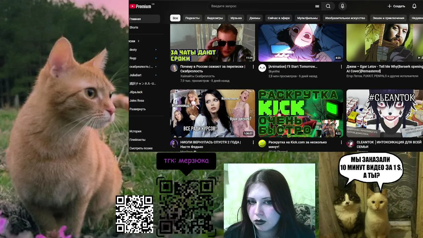Open SkyeWei channel avatar
Screen dimensions: 423x238
[x=262, y=68]
